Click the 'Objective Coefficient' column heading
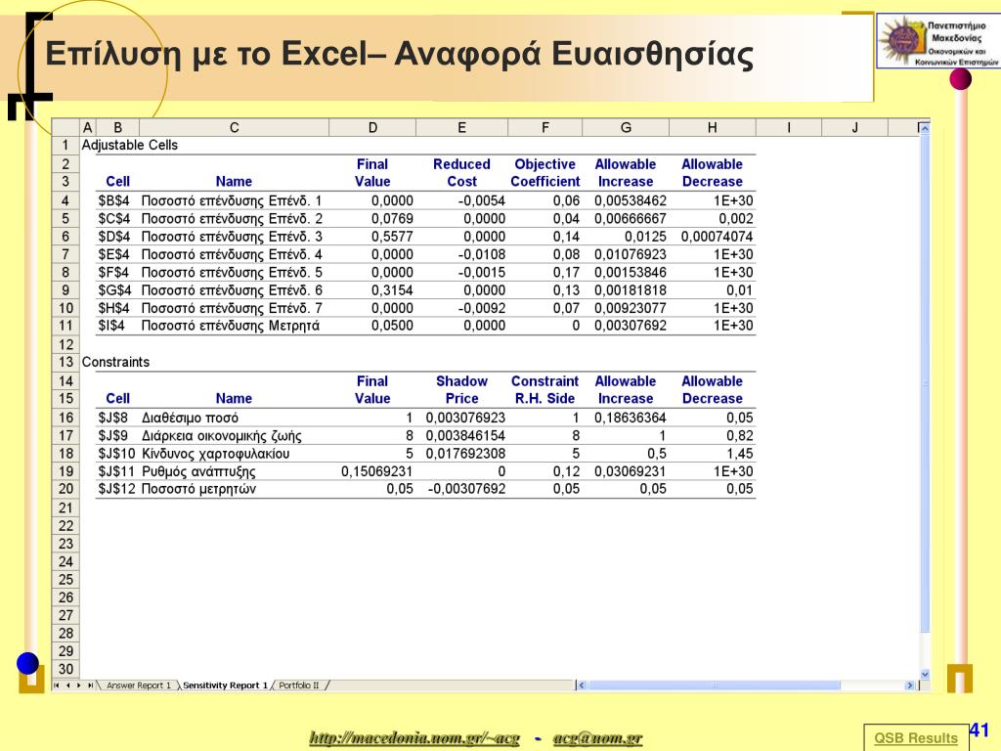The image size is (1001, 751). tap(545, 172)
